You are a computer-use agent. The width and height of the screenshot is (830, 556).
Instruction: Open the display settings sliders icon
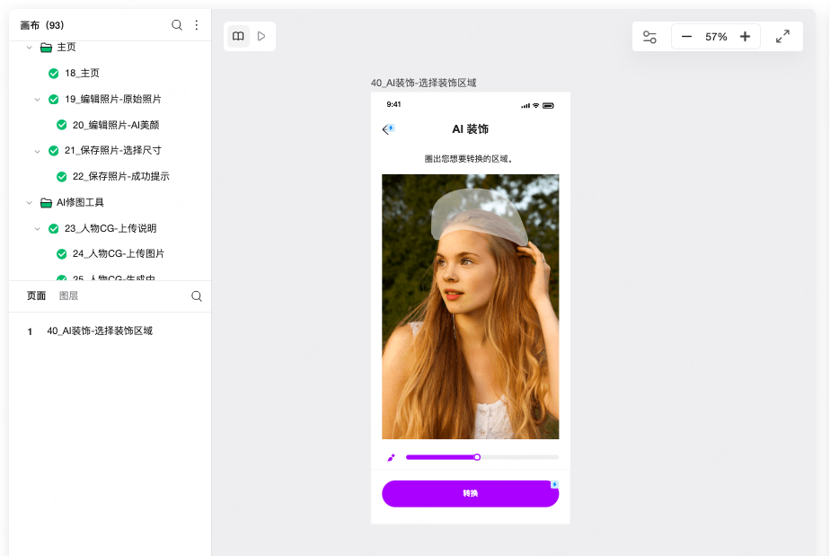click(649, 37)
